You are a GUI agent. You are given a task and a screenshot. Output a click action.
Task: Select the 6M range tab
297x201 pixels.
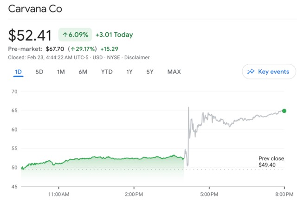(x=83, y=72)
